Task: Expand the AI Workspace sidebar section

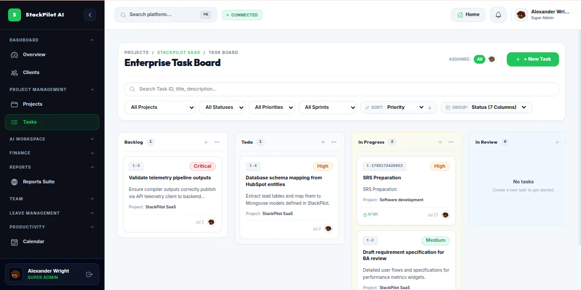Action: pos(52,139)
